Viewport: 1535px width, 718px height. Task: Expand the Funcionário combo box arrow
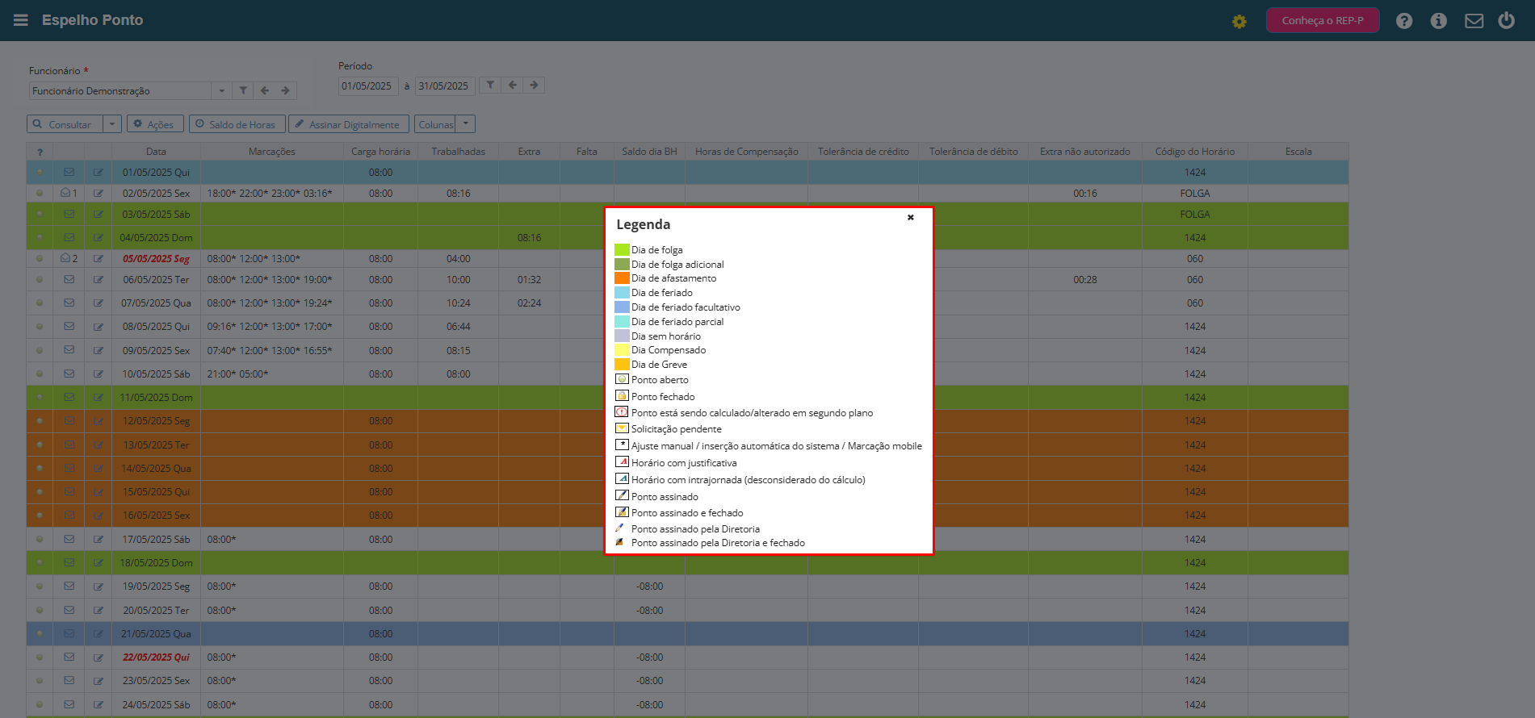click(x=221, y=91)
